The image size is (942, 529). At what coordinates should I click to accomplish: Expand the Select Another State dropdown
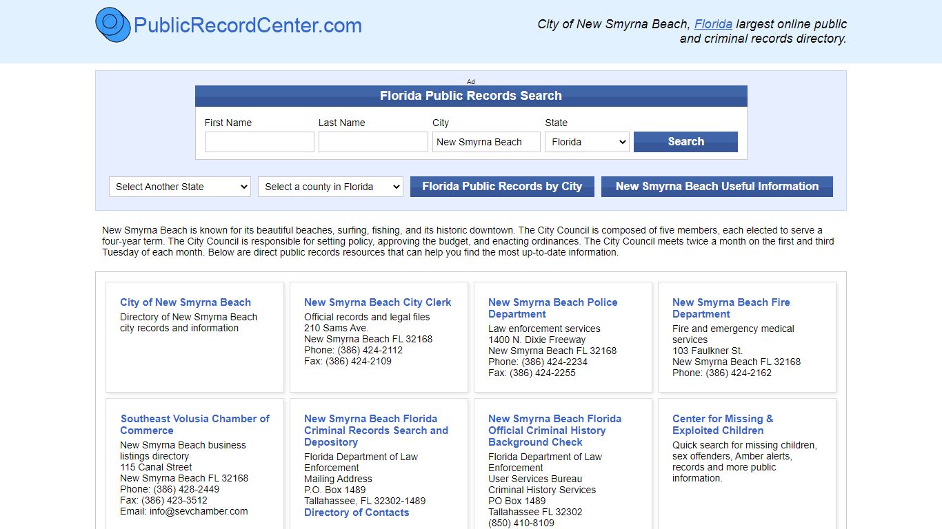click(x=180, y=187)
